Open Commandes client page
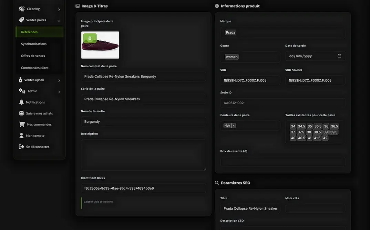This screenshot has height=230, width=370. 35,68
